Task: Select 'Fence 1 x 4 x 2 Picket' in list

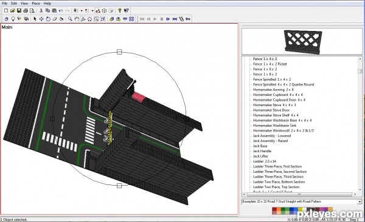Action: (x=269, y=64)
